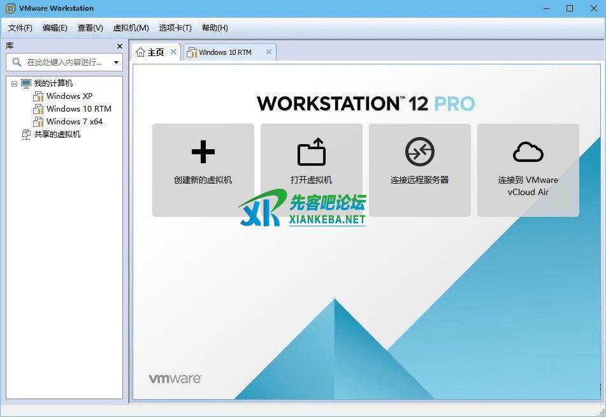This screenshot has width=606, height=417.
Task: Collapse the 我的计算机 tree node
Action: point(14,84)
